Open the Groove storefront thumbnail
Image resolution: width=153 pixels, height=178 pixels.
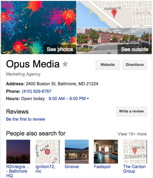pos(77,152)
